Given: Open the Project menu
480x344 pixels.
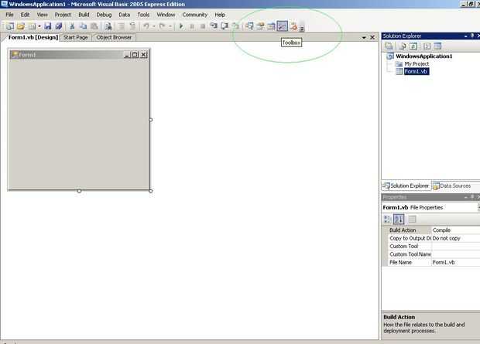Looking at the screenshot, I should click(63, 15).
